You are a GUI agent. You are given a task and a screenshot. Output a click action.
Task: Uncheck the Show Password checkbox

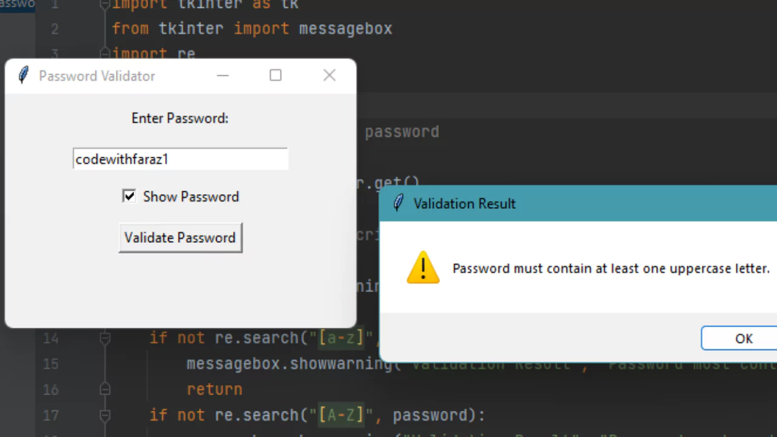coord(129,196)
